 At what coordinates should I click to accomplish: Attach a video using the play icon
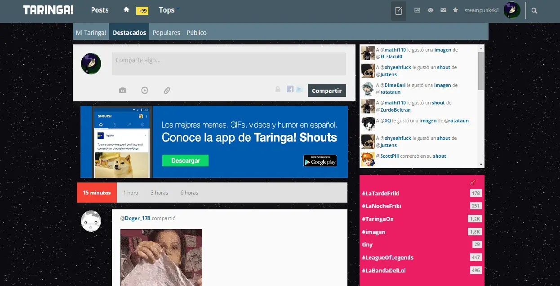[145, 90]
